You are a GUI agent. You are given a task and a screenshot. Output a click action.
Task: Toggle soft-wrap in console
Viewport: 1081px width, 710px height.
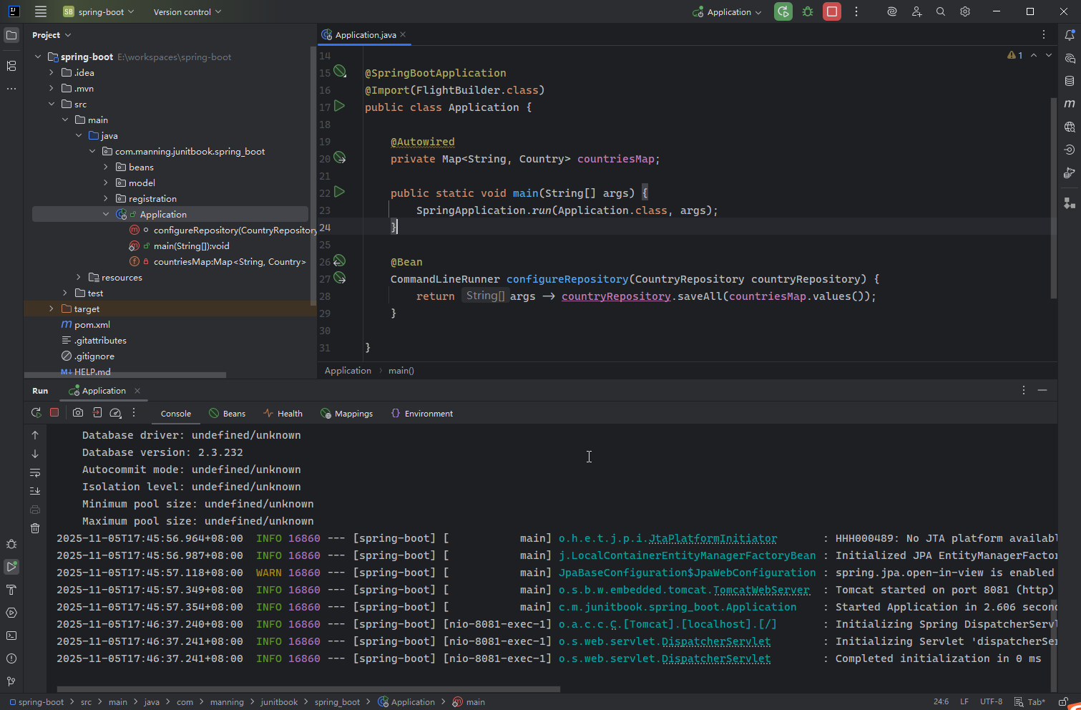35,472
